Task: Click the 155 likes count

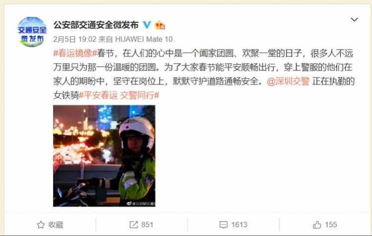Action: click(331, 225)
